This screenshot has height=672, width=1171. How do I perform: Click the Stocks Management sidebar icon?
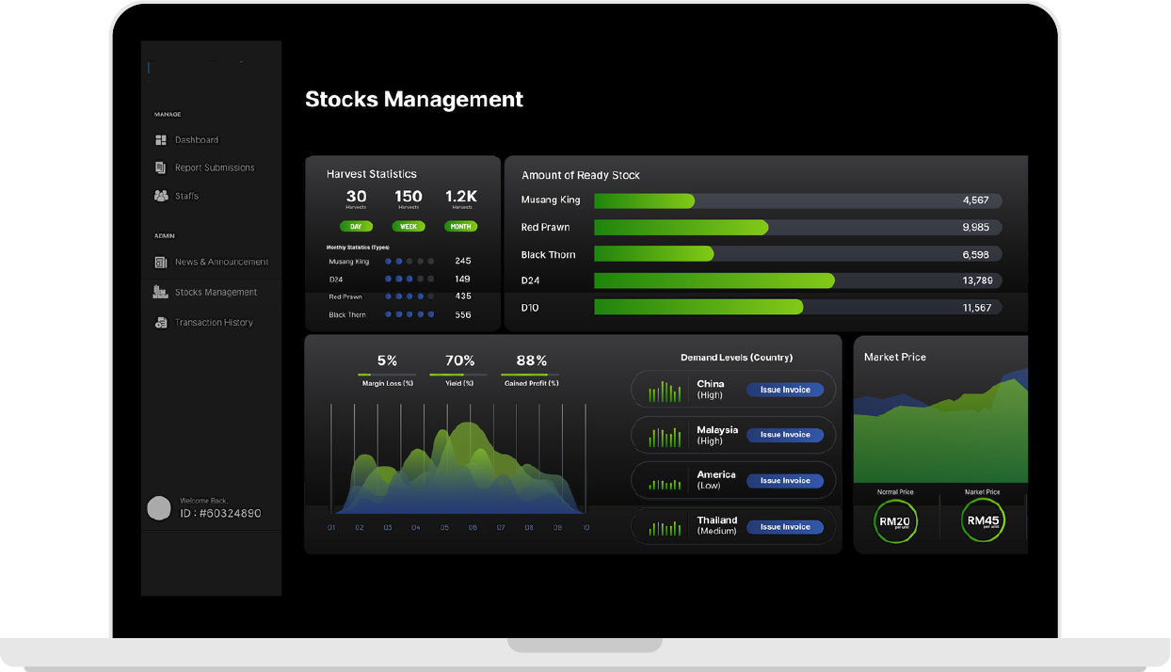coord(160,293)
